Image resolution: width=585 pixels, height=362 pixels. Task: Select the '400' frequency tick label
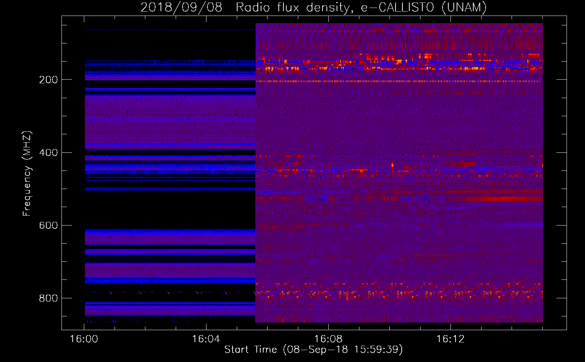[48, 152]
